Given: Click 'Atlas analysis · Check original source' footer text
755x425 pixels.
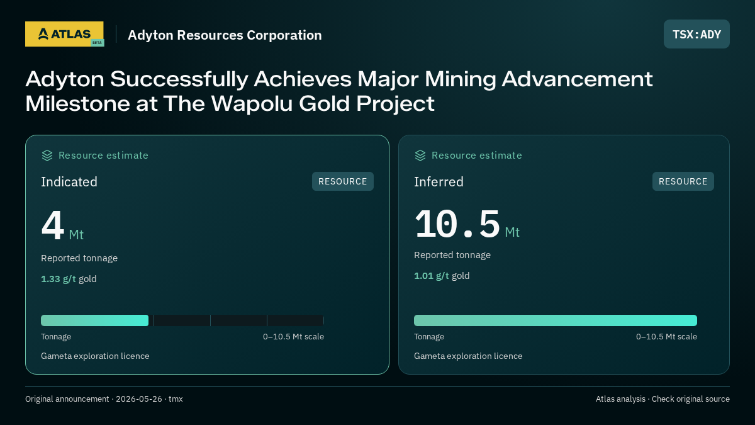Looking at the screenshot, I should 663,399.
